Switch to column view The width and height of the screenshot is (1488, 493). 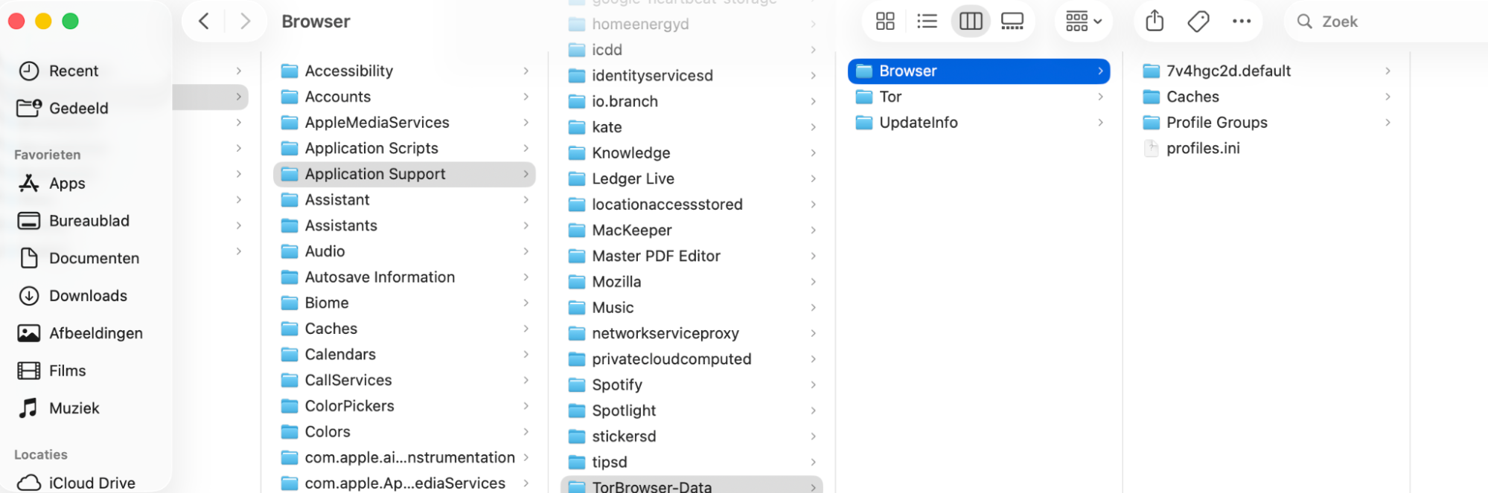pyautogui.click(x=971, y=22)
